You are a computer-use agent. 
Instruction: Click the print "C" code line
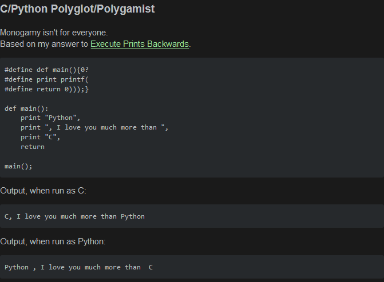click(x=40, y=137)
